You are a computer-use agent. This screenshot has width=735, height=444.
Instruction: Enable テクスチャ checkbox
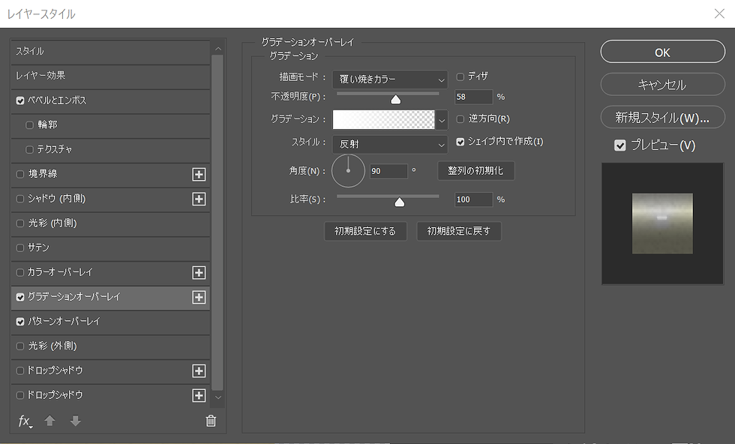(x=29, y=149)
